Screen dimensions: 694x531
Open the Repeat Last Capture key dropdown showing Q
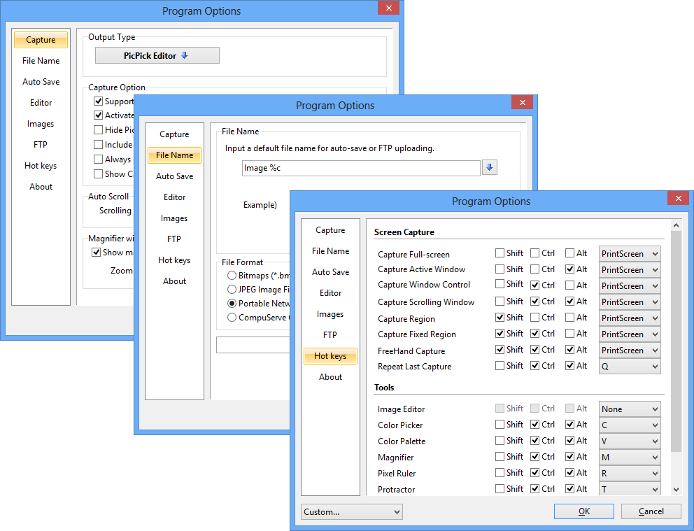[629, 366]
